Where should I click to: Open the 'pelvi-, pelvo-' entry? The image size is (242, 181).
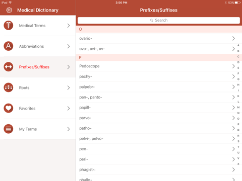[159, 139]
